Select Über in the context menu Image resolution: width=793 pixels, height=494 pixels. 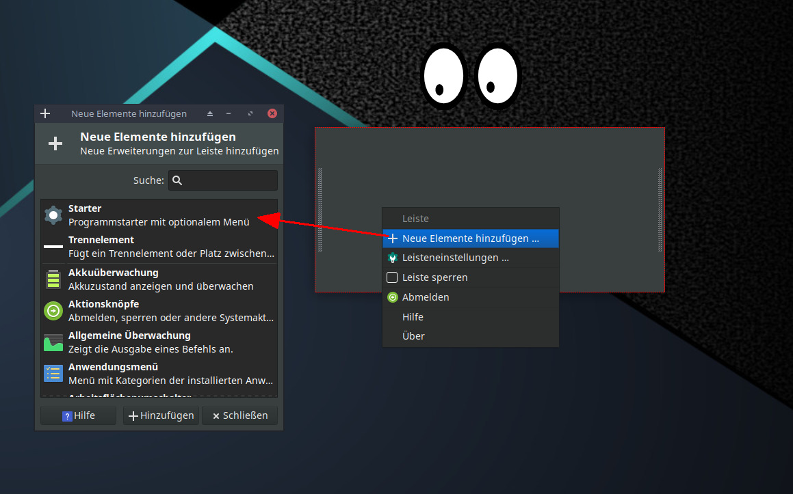[x=413, y=336]
